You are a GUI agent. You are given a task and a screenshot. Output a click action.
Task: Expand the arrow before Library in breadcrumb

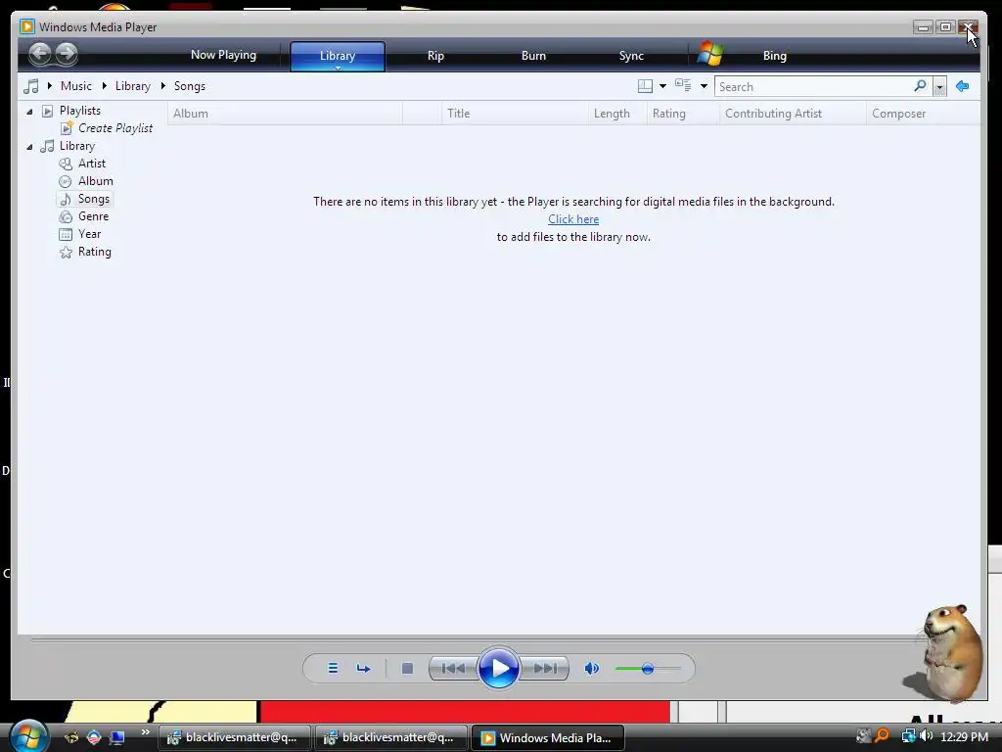[x=104, y=86]
